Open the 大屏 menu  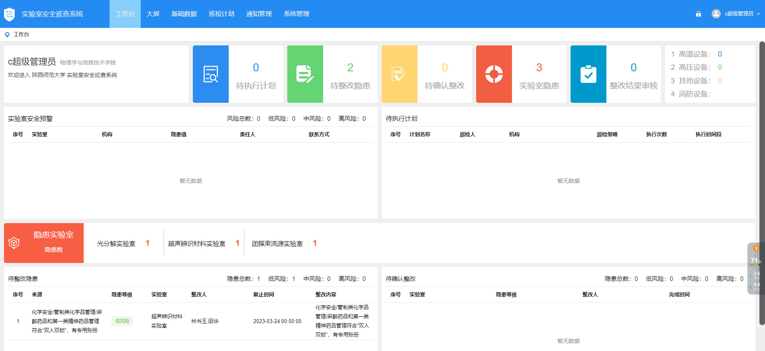point(153,14)
